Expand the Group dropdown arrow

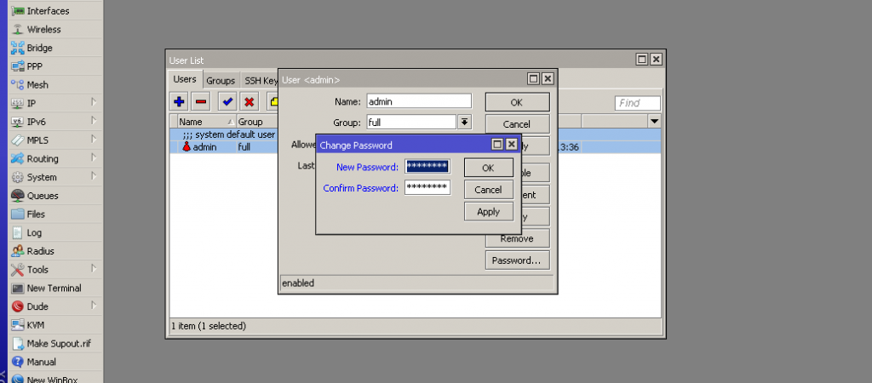coord(464,123)
